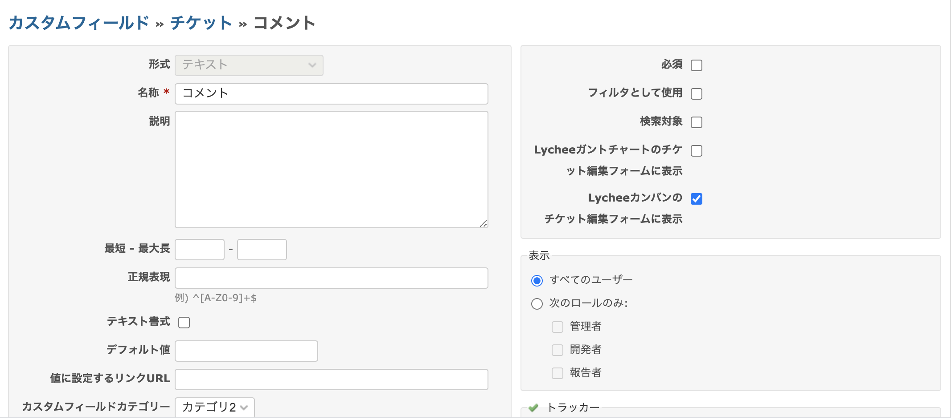951x420 pixels.
Task: Click the minimum length input box
Action: pos(200,250)
